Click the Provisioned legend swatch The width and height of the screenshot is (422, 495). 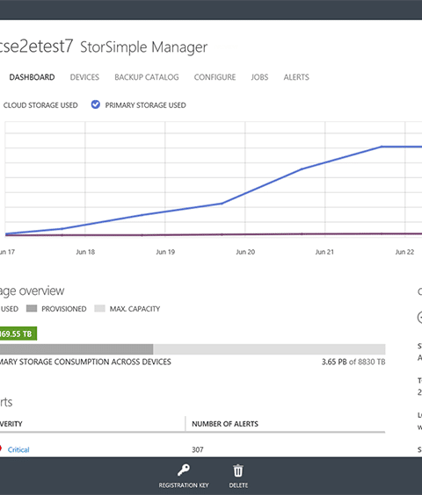pyautogui.click(x=32, y=308)
